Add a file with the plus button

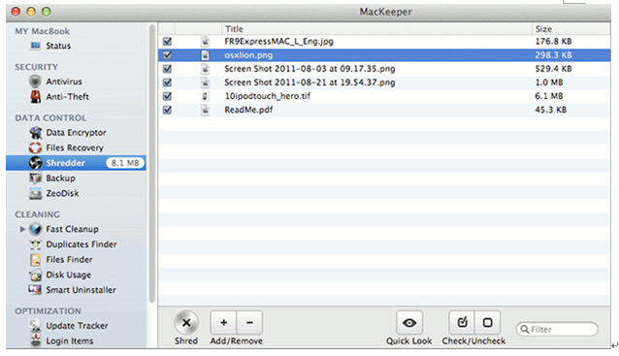223,322
